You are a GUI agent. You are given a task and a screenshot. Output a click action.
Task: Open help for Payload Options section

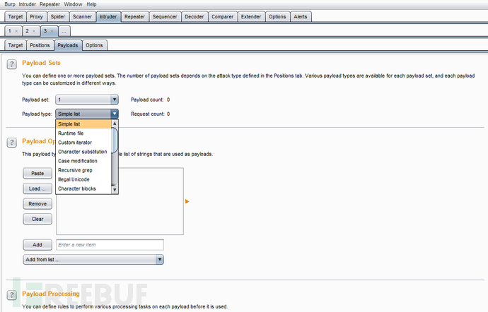[x=11, y=143]
